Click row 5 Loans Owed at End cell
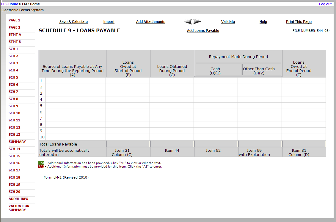336x222 pixels. pos(304,106)
